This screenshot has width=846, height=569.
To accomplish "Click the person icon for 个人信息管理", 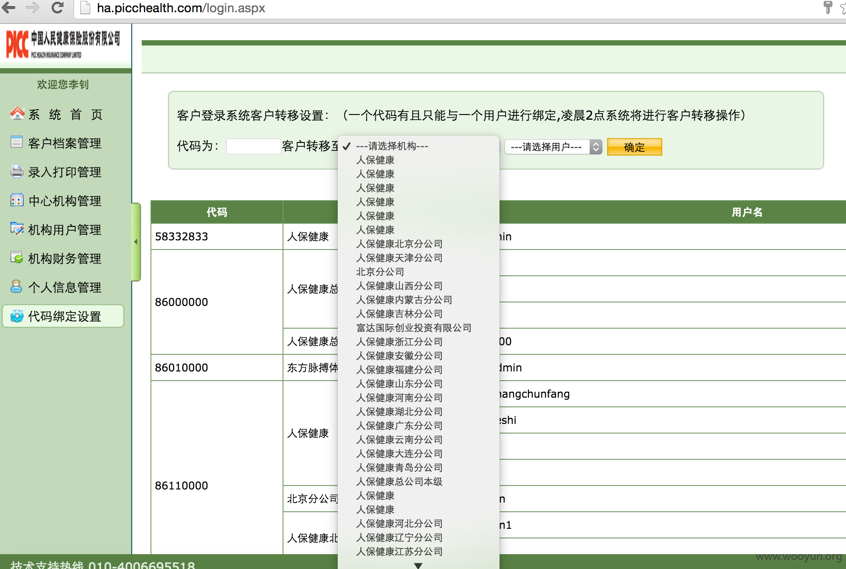I will coord(17,287).
